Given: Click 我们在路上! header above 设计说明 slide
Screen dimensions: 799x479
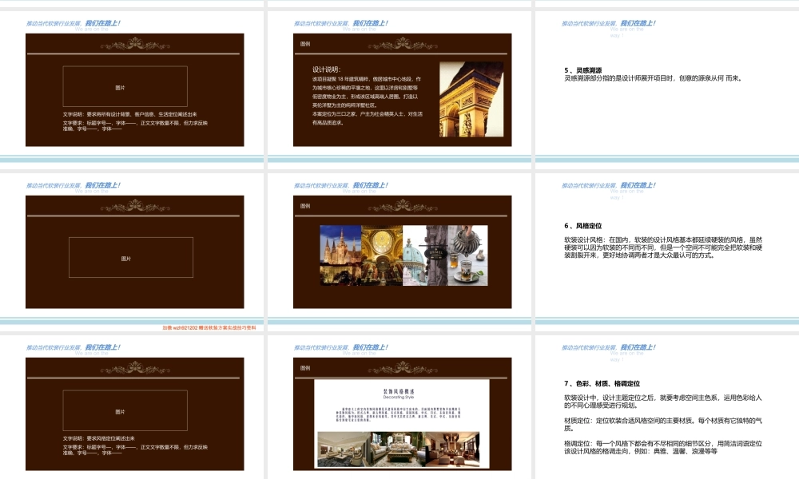Looking at the screenshot, I should 370,23.
